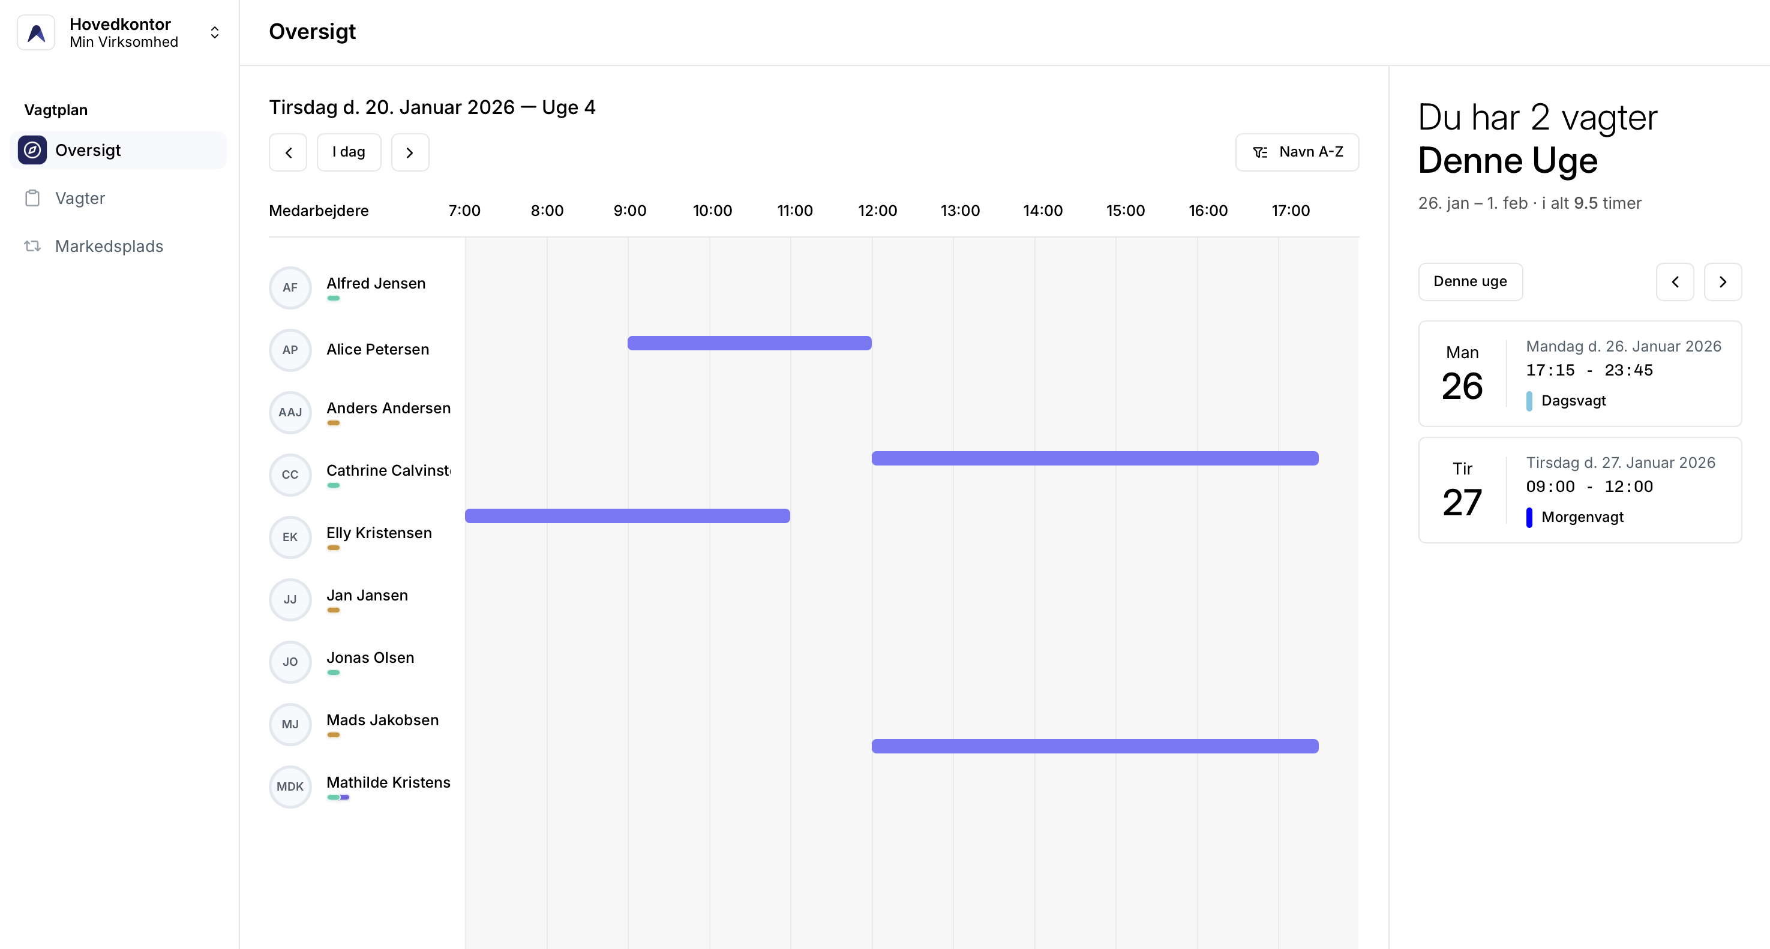Screen dimensions: 1770x949
Task: Go to next day in schedule
Action: coord(410,152)
